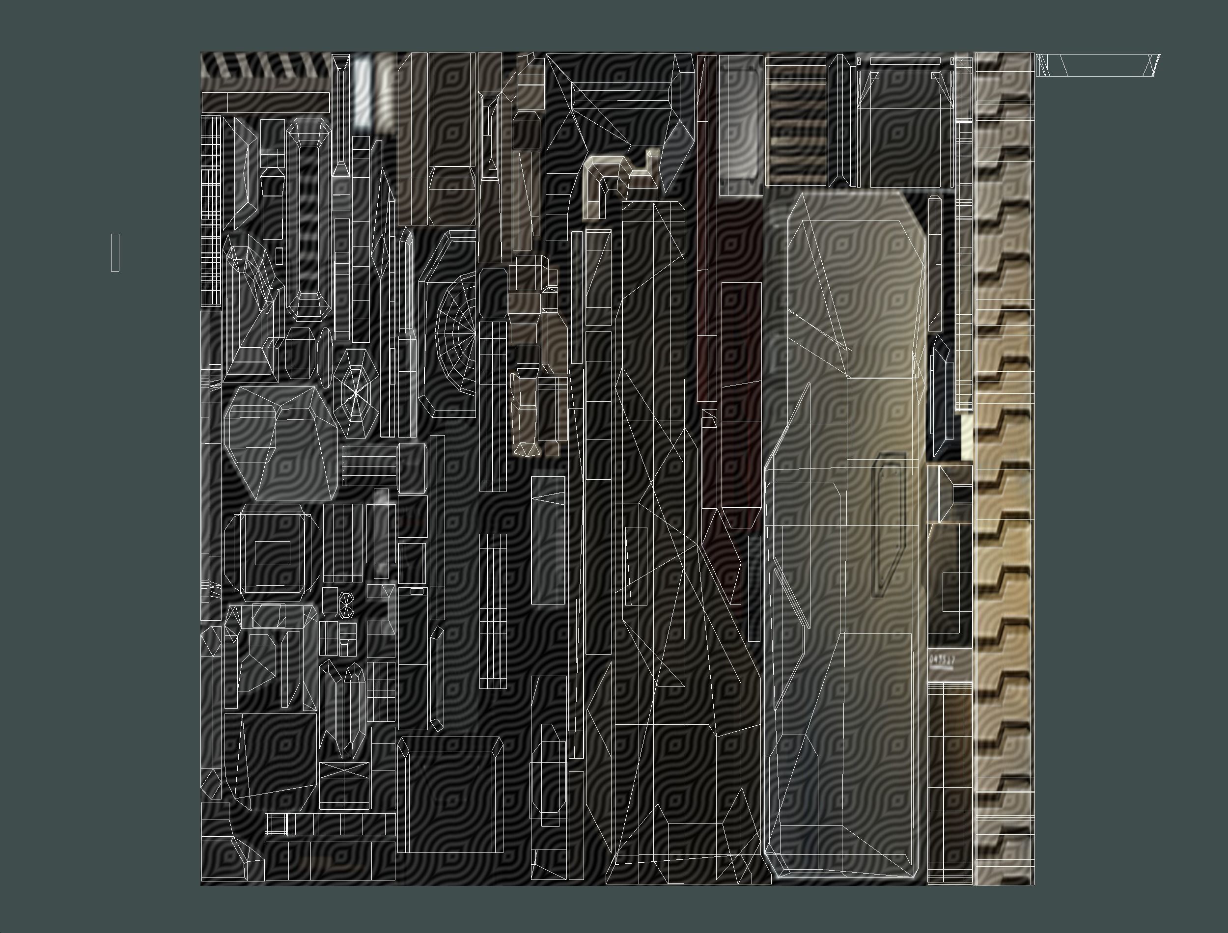Click the small narrow vertical ellipse UV shell
The height and width of the screenshot is (933, 1228).
[326, 357]
